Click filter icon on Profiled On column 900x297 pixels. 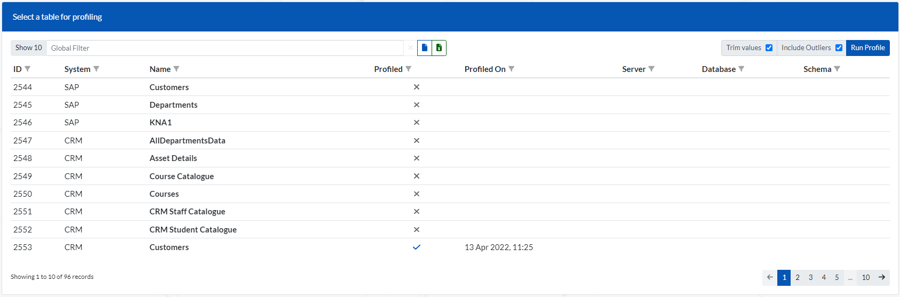pos(512,69)
